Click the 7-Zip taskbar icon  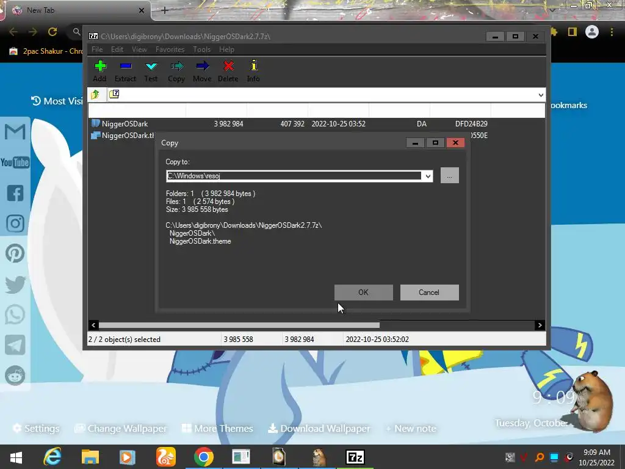[x=355, y=457]
